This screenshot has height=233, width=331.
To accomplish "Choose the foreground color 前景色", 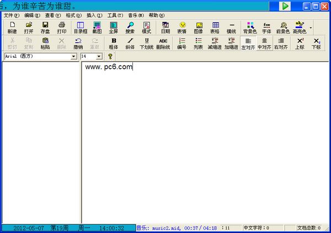I will point(283,28).
